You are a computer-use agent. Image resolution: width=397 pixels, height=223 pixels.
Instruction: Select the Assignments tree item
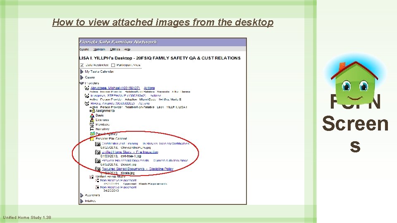(x=105, y=111)
